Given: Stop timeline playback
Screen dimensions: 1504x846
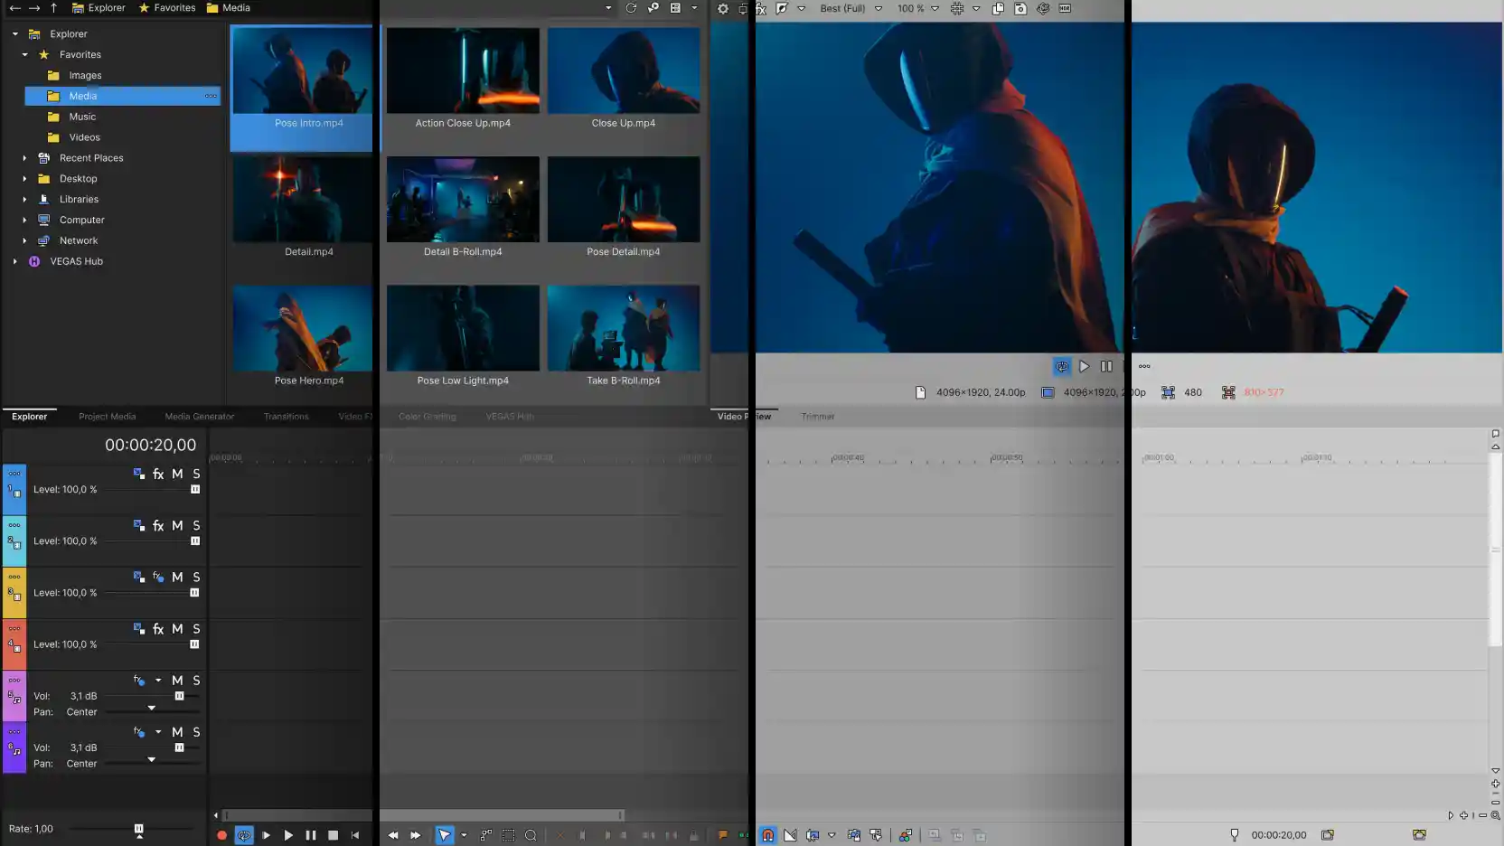Looking at the screenshot, I should (333, 835).
